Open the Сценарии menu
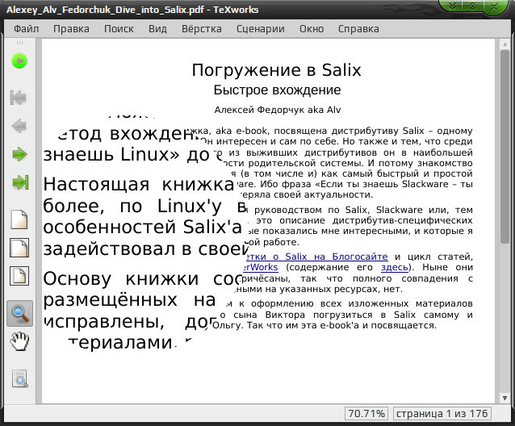Image resolution: width=515 pixels, height=426 pixels. coord(261,29)
